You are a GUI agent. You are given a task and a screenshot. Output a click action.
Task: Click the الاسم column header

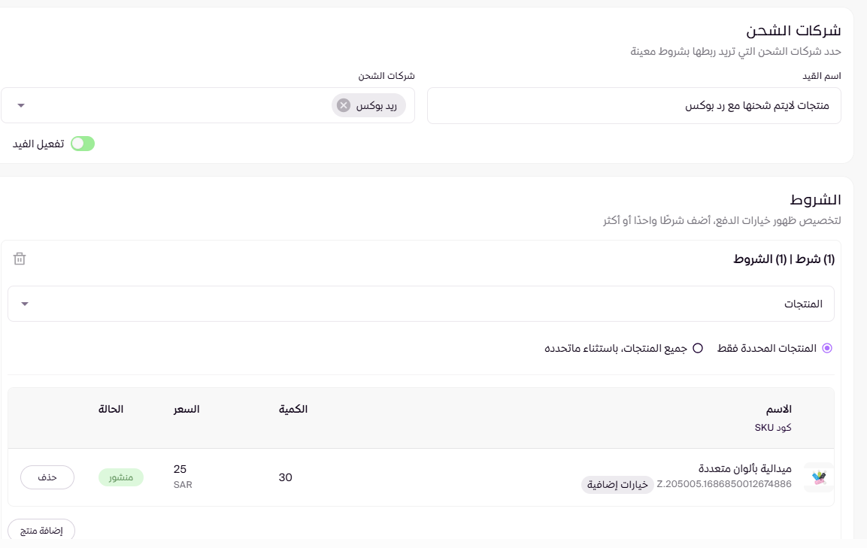(778, 409)
